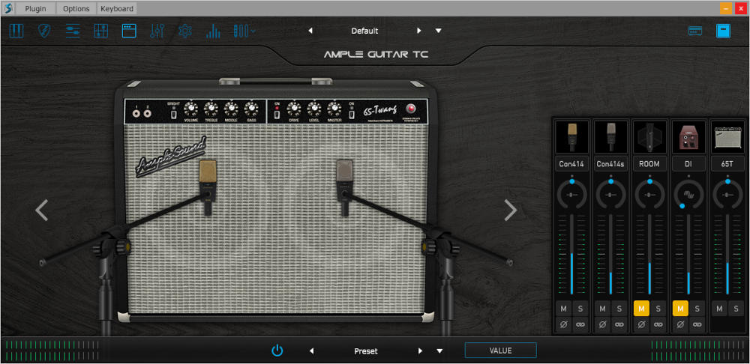The image size is (750, 364).
Task: Click amp input jack 1
Action: pos(137,113)
